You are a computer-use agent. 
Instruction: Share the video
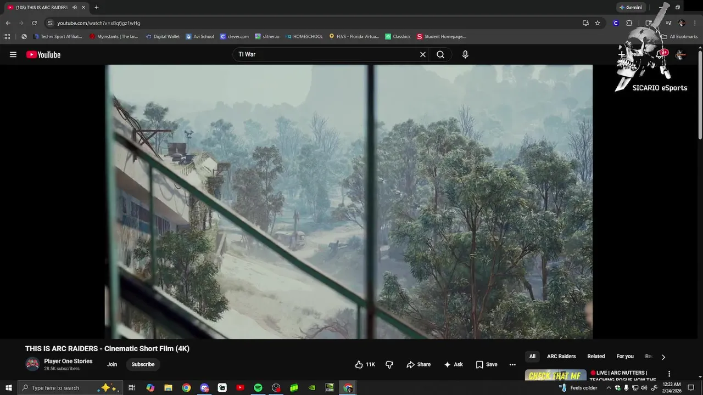tap(419, 364)
